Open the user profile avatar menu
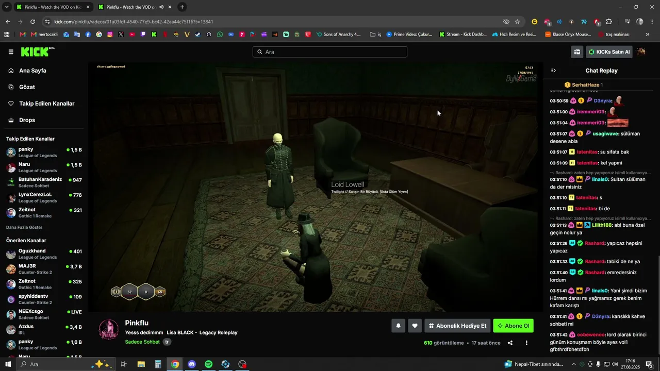Image resolution: width=660 pixels, height=371 pixels. (641, 52)
